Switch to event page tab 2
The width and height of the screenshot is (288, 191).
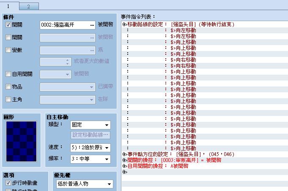coord(29,6)
